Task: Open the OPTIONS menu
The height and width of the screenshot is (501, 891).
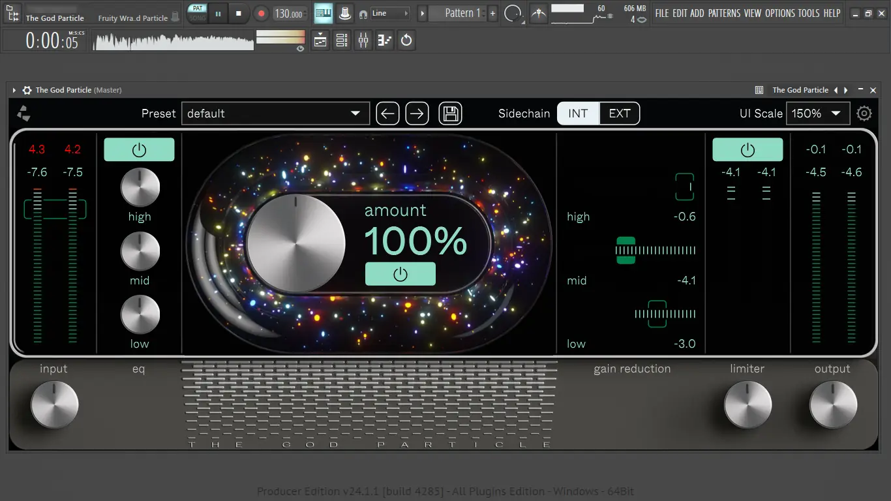Action: 779,13
